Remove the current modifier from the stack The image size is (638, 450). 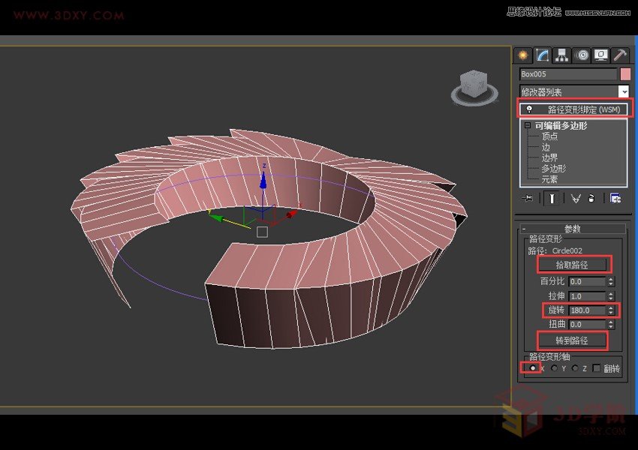pyautogui.click(x=591, y=198)
